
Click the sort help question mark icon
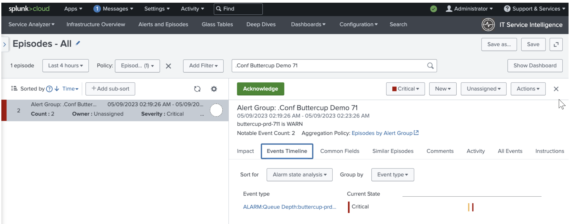point(49,89)
